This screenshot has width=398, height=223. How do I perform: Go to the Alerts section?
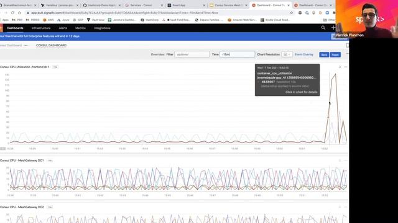[63, 28]
